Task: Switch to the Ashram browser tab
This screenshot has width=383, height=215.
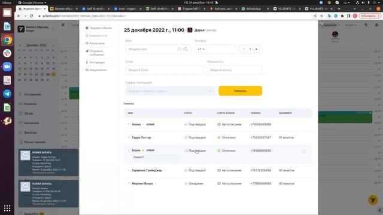Action: (223, 8)
